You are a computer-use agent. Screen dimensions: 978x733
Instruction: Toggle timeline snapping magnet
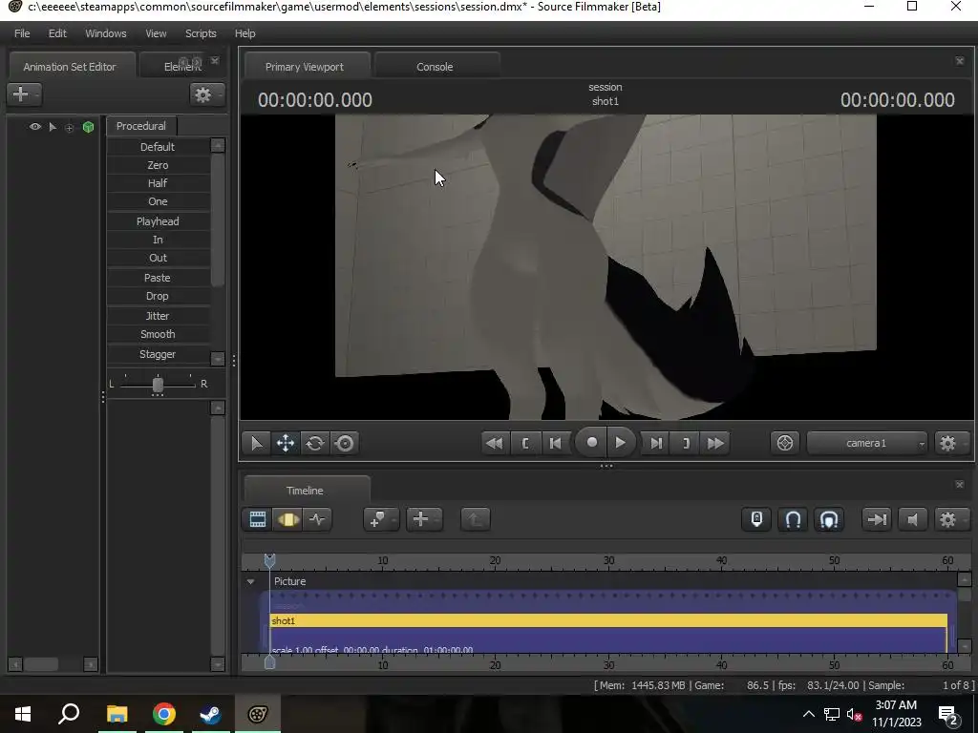pyautogui.click(x=793, y=519)
